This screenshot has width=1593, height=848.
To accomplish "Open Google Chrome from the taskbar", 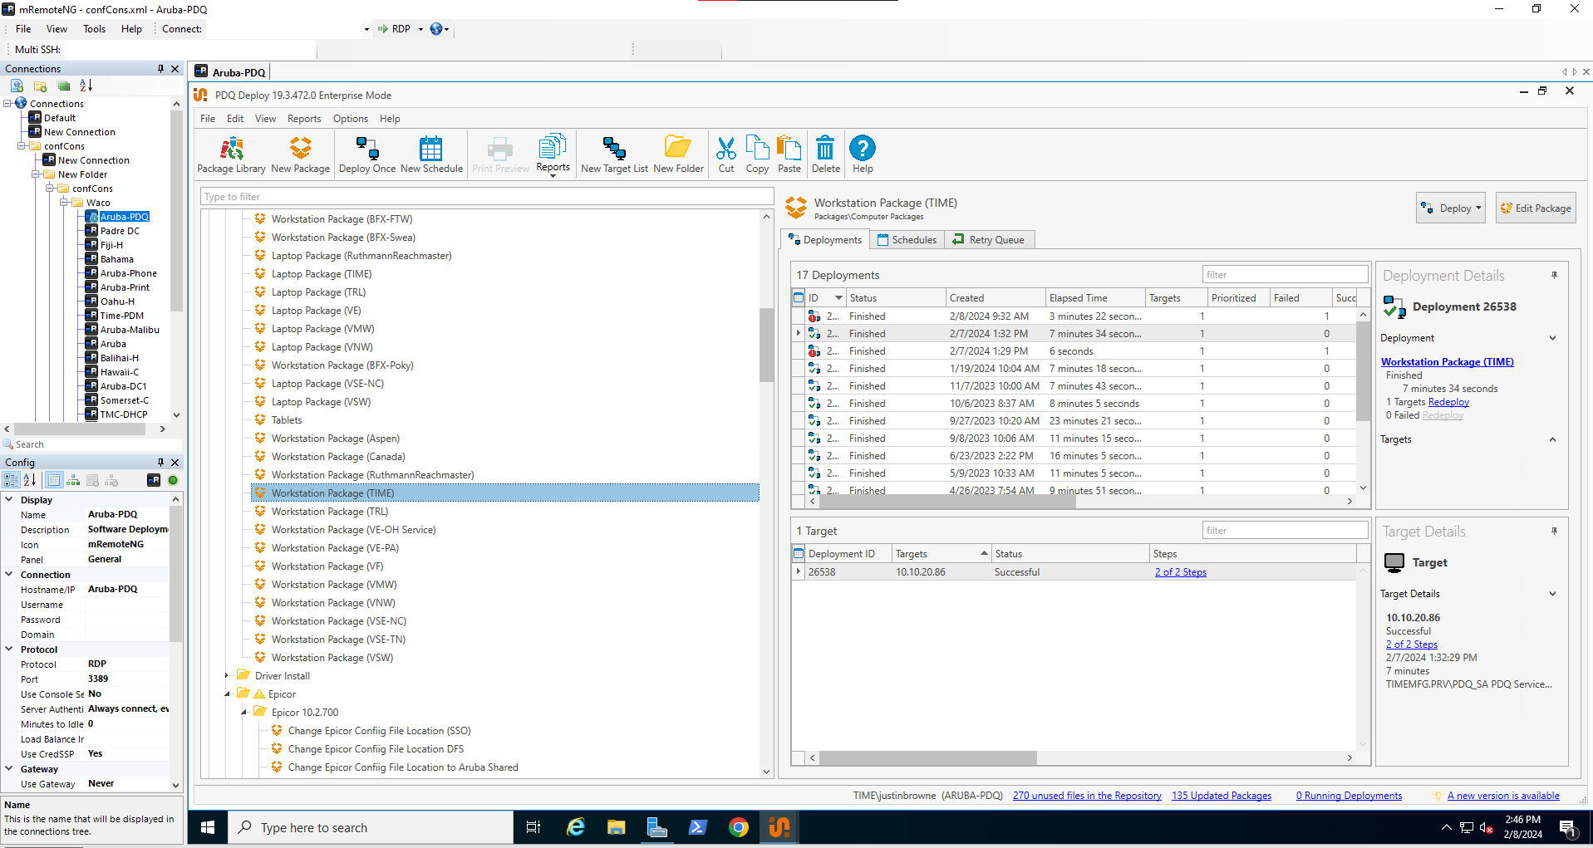I will 739,827.
